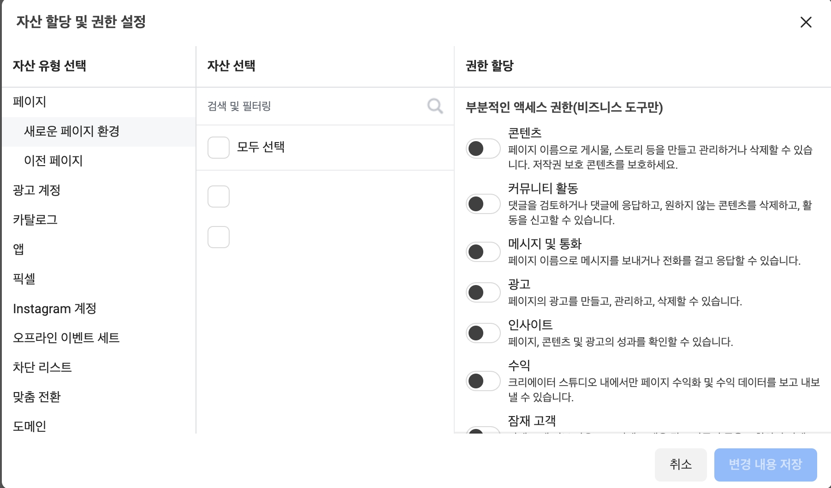Close the asset assignment dialog
The height and width of the screenshot is (488, 831).
pos(806,22)
